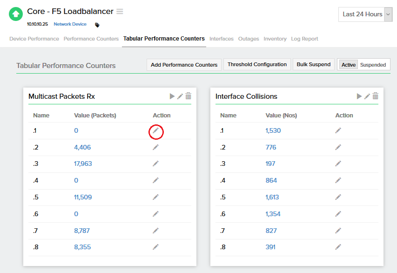The width and height of the screenshot is (397, 273).
Task: Switch to Suspended counters view
Action: pos(373,65)
